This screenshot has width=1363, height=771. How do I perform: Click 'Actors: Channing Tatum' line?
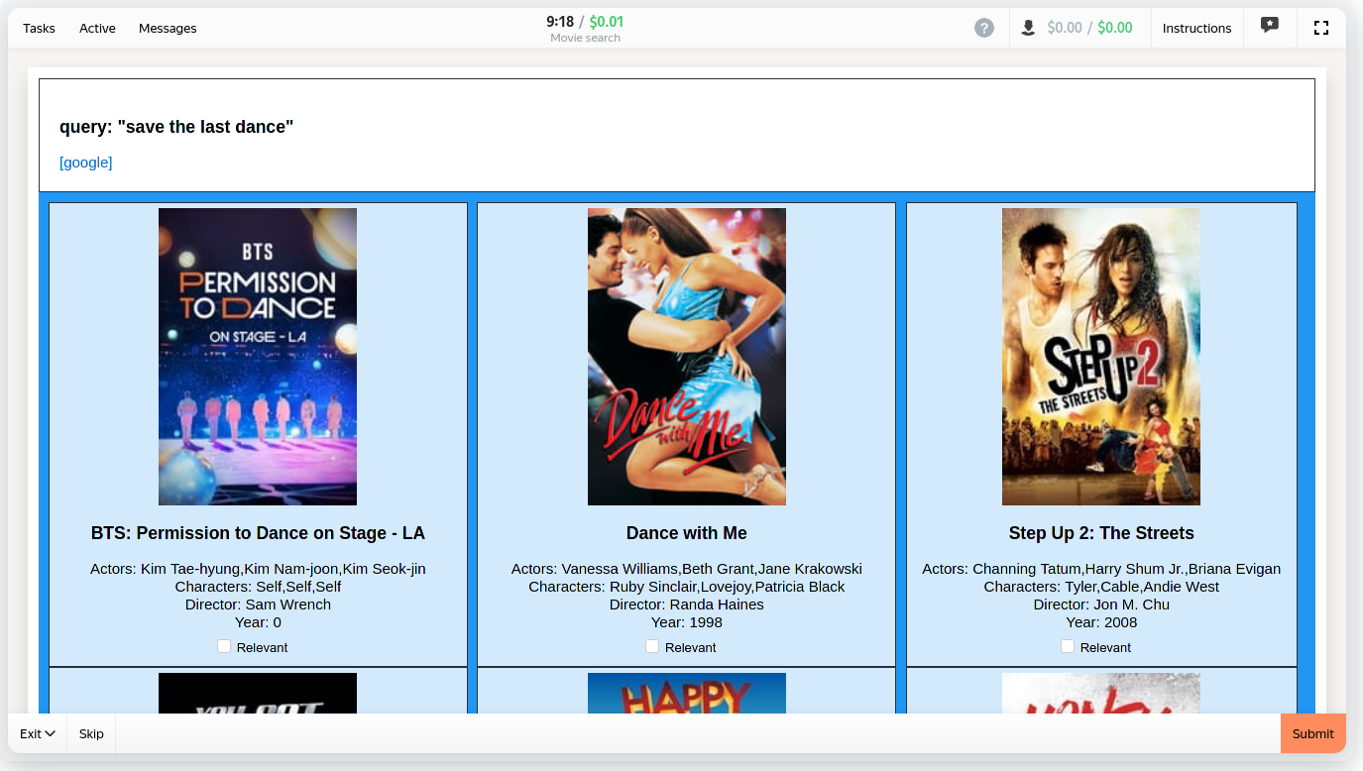(x=1101, y=569)
